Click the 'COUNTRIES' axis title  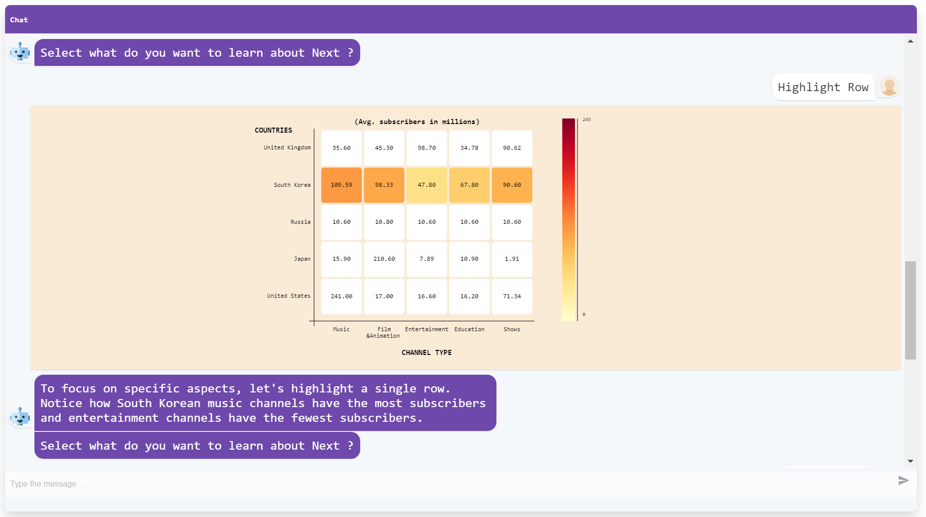274,130
